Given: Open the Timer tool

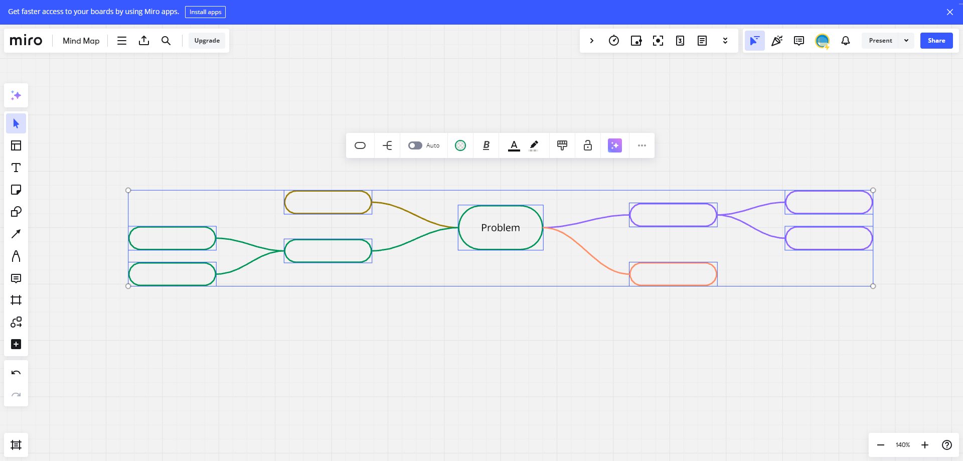Looking at the screenshot, I should click(x=614, y=41).
